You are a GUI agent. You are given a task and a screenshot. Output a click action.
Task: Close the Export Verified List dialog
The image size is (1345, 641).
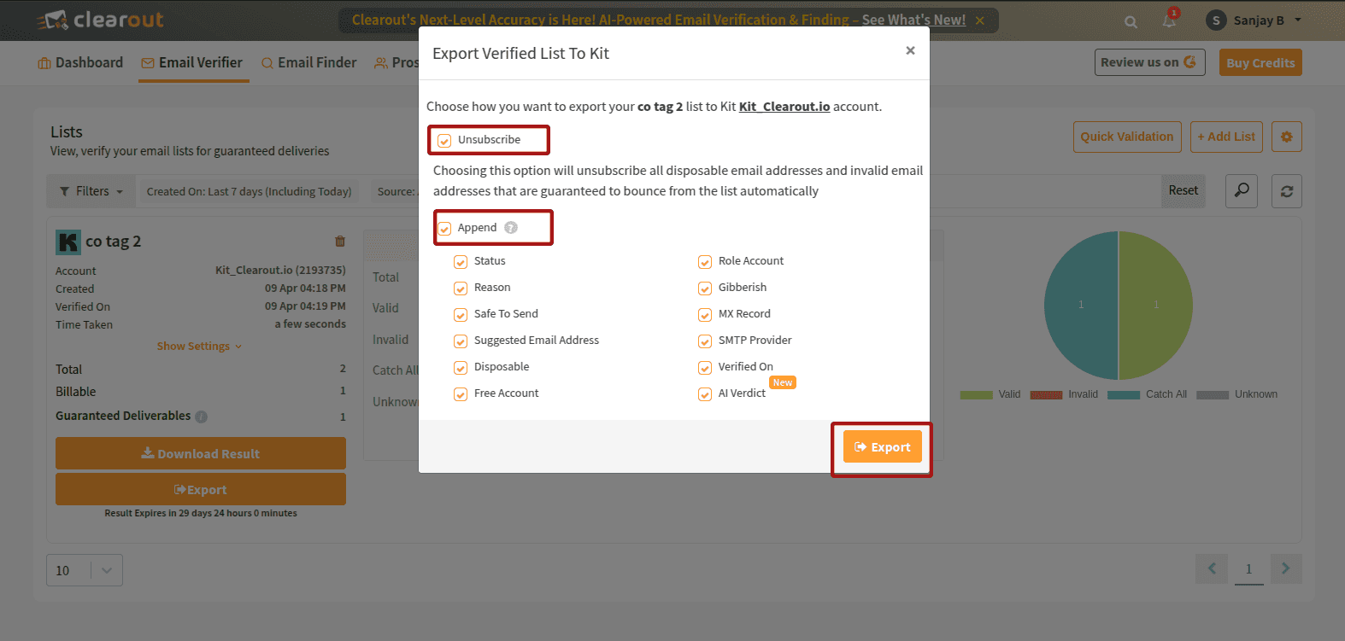click(910, 50)
